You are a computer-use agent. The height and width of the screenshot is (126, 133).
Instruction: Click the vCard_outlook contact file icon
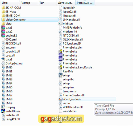(60, 99)
